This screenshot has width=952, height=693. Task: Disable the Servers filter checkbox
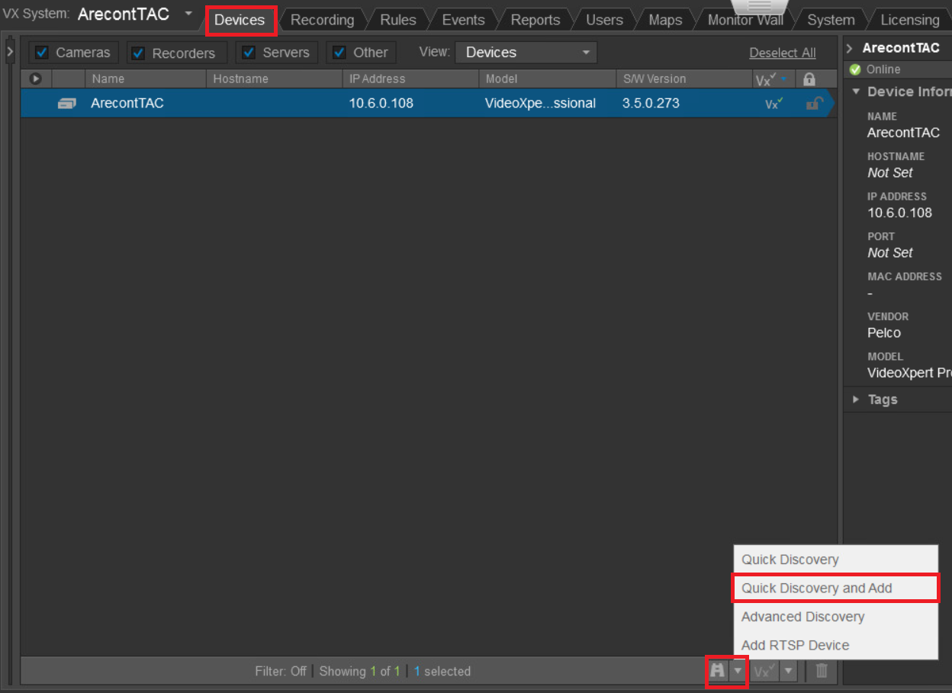[248, 53]
